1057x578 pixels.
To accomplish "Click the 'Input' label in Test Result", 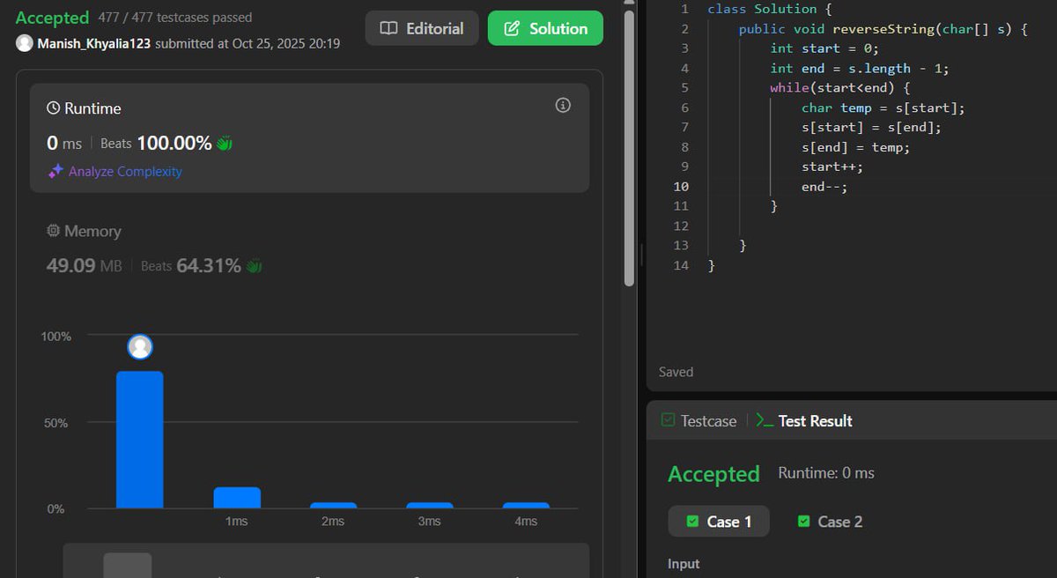I will click(x=684, y=564).
